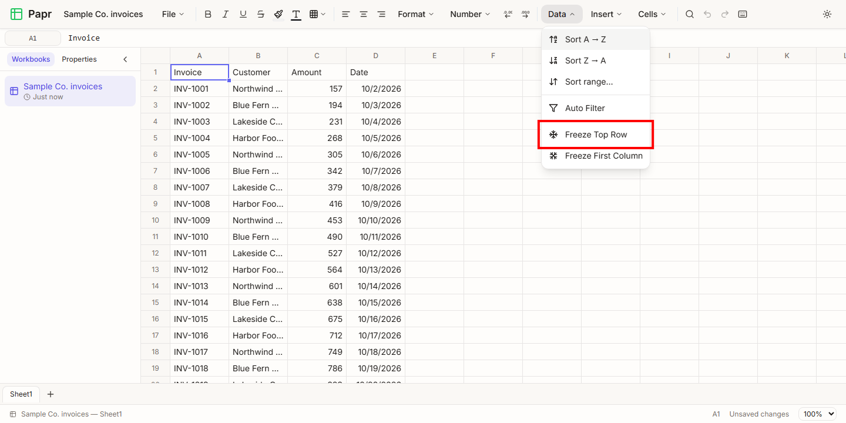Open Sample Co. invoices workbook in sidebar
846x423 pixels.
tap(70, 91)
